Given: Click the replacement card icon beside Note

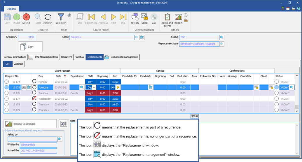Looking at the screenshot, I should [64, 124].
